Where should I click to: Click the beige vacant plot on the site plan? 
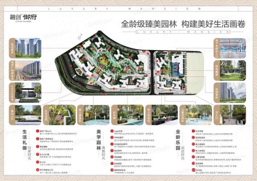(195, 73)
